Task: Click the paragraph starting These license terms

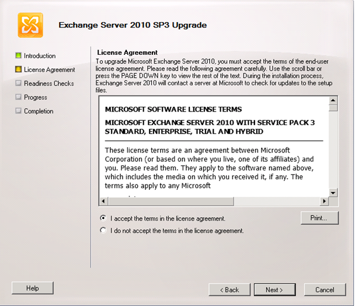Action: coord(210,168)
